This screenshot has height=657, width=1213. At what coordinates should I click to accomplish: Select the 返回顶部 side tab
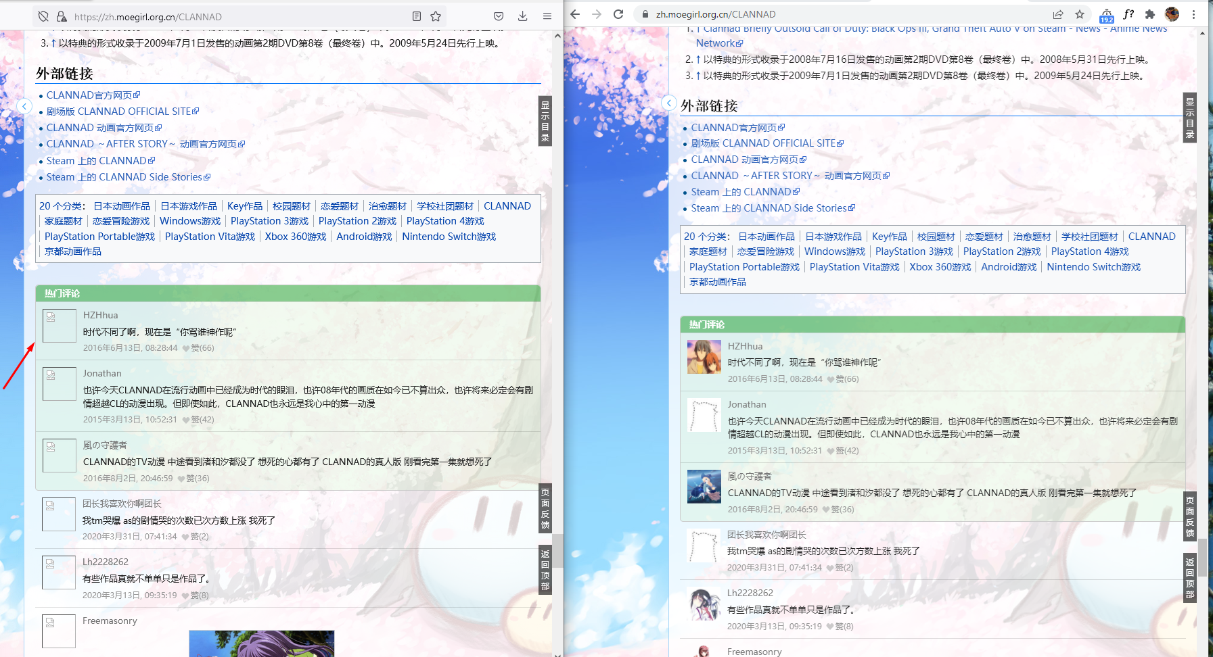point(545,568)
